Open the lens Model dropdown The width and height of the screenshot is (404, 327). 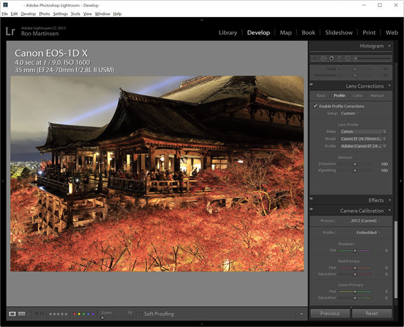pyautogui.click(x=362, y=139)
